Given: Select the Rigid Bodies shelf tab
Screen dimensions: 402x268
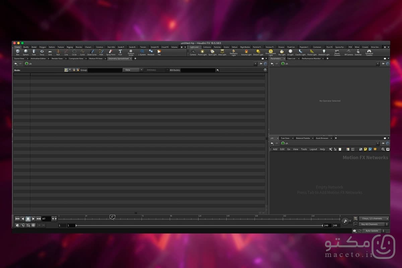Looking at the screenshot, I should [x=245, y=47].
